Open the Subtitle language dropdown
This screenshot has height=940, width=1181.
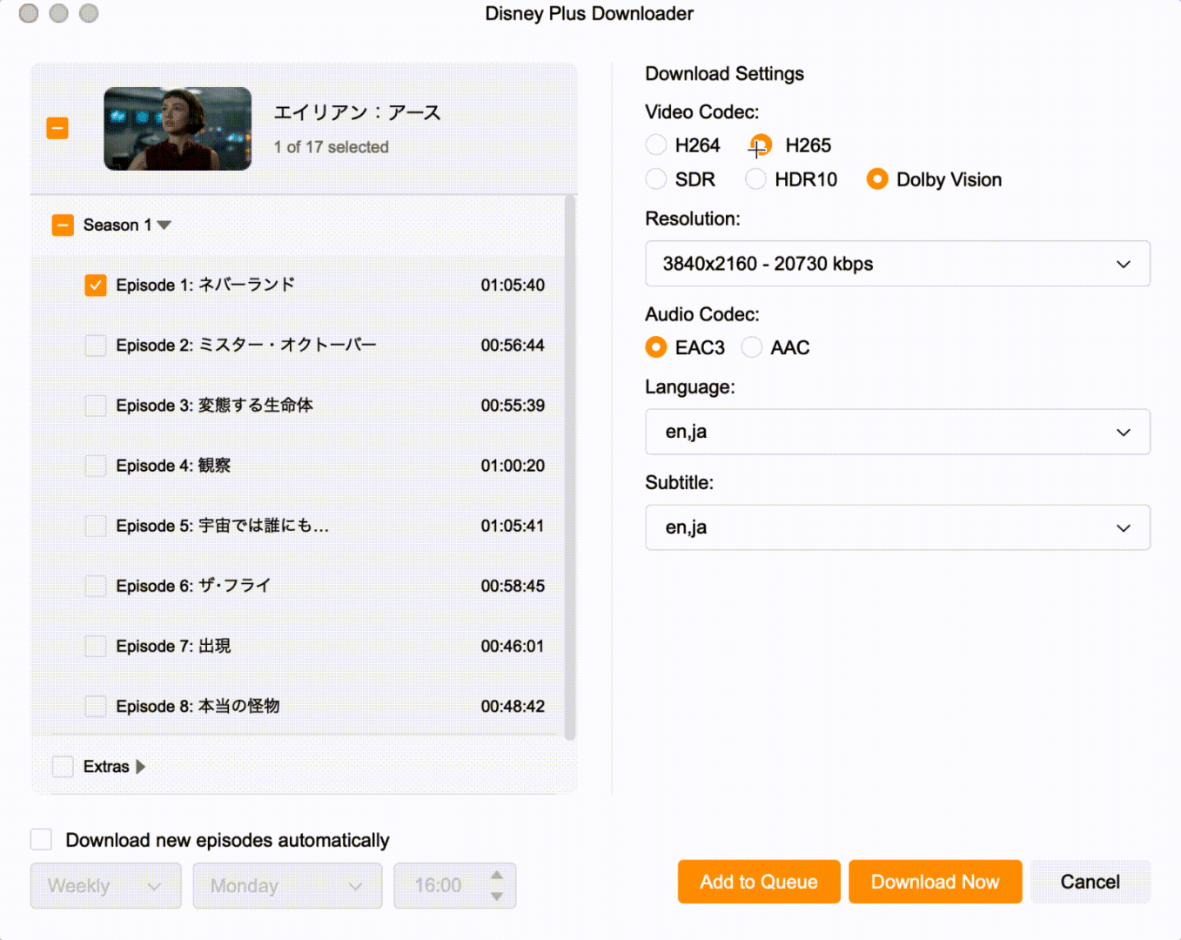pos(897,527)
